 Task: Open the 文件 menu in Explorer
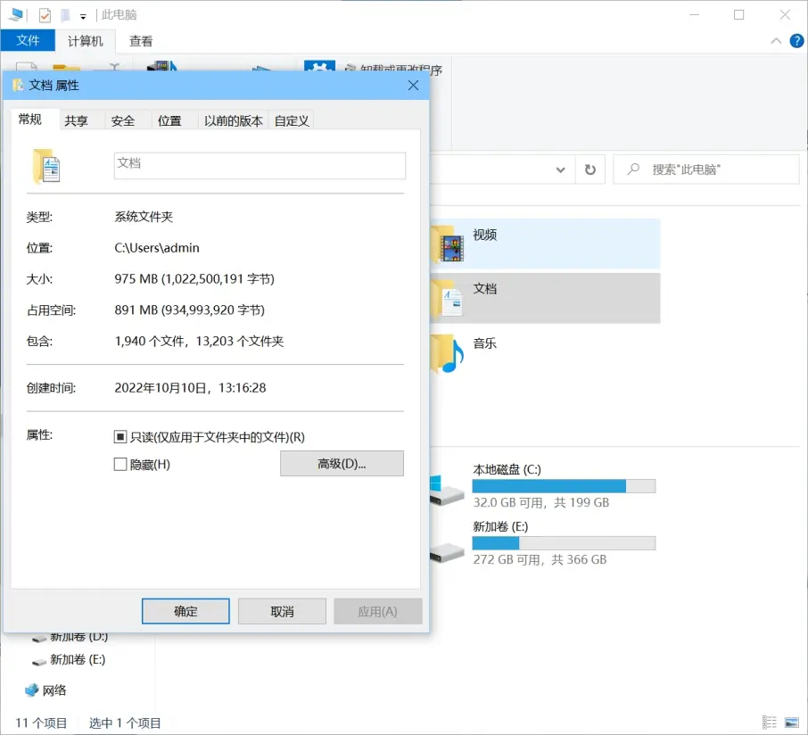(28, 41)
